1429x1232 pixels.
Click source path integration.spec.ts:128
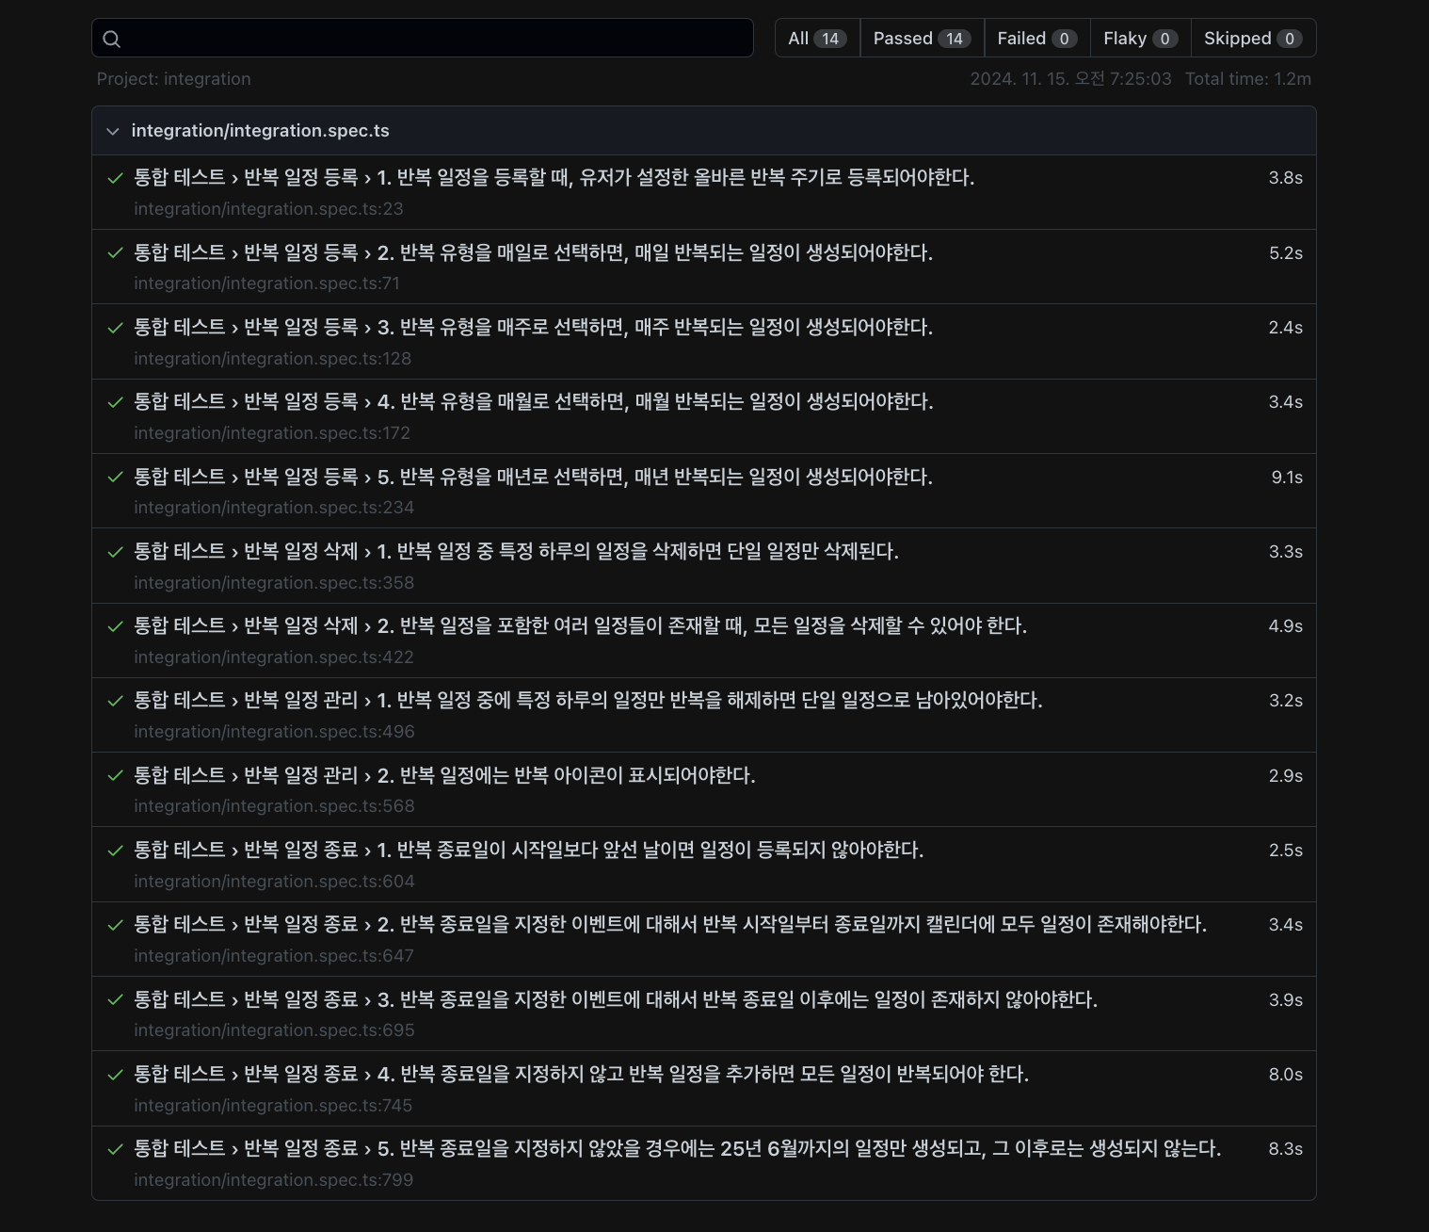tap(273, 359)
